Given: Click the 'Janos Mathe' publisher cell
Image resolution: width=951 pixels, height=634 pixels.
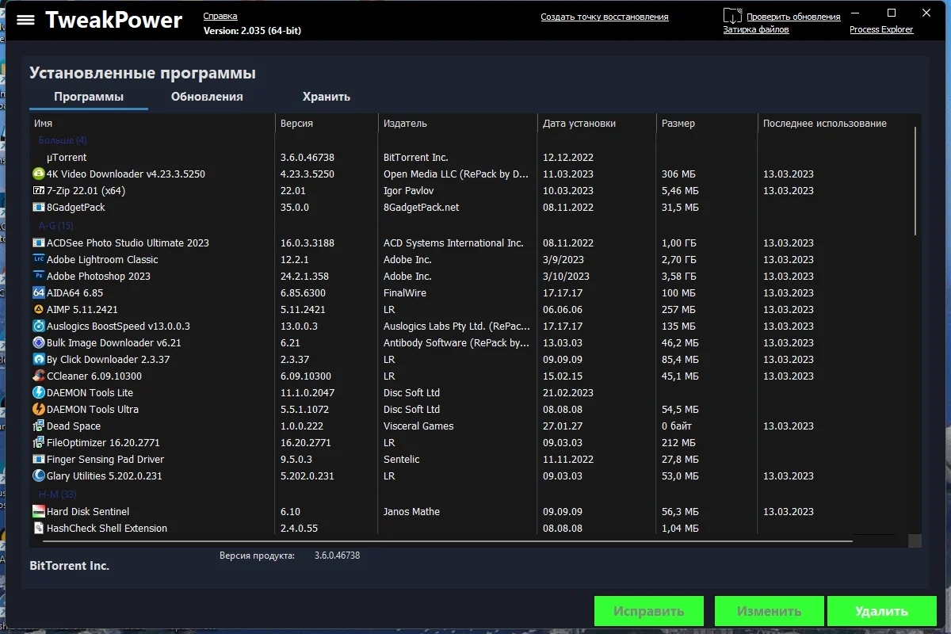Looking at the screenshot, I should tap(411, 511).
